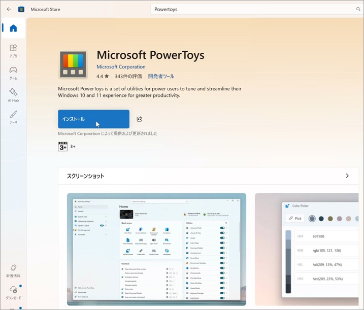Click the Microsoft Store logo icon
This screenshot has height=310, width=364.
click(21, 9)
